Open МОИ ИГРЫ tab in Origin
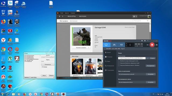Screen dimensions: 172x96 click(72, 16)
